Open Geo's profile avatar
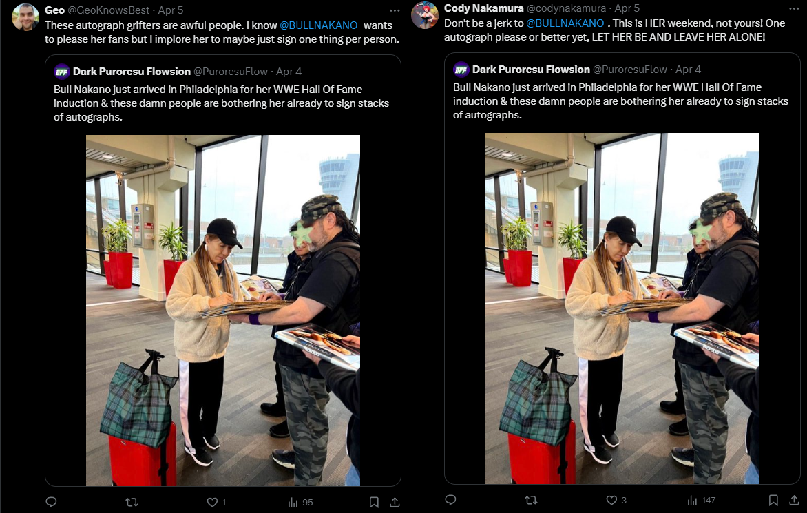This screenshot has width=807, height=513. [x=25, y=17]
